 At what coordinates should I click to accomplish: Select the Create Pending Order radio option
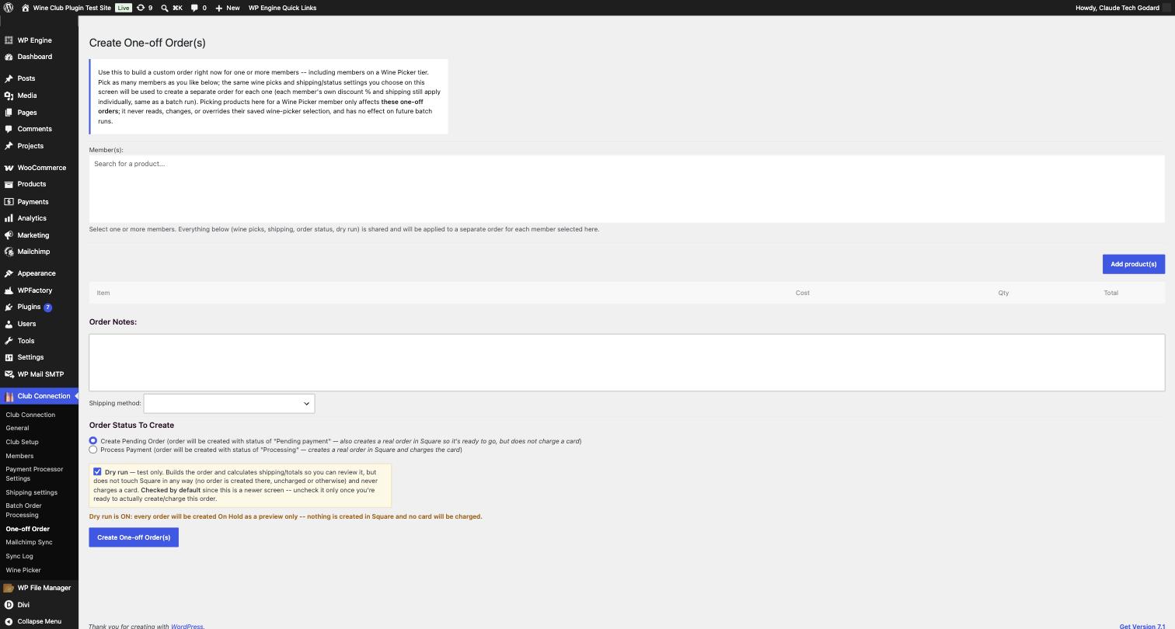click(93, 441)
